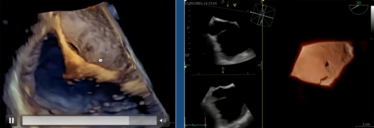The image size is (374, 128).
Task: Click the yellow V marker
Action: pos(234,5)
